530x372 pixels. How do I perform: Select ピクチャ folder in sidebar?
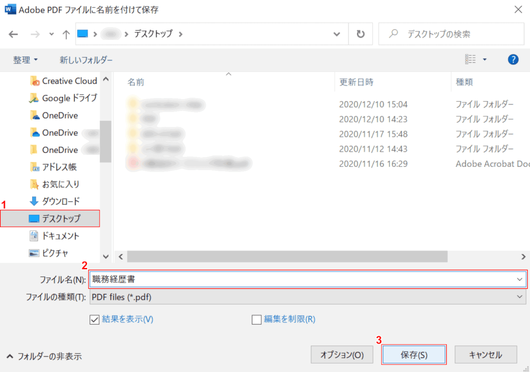coord(55,253)
